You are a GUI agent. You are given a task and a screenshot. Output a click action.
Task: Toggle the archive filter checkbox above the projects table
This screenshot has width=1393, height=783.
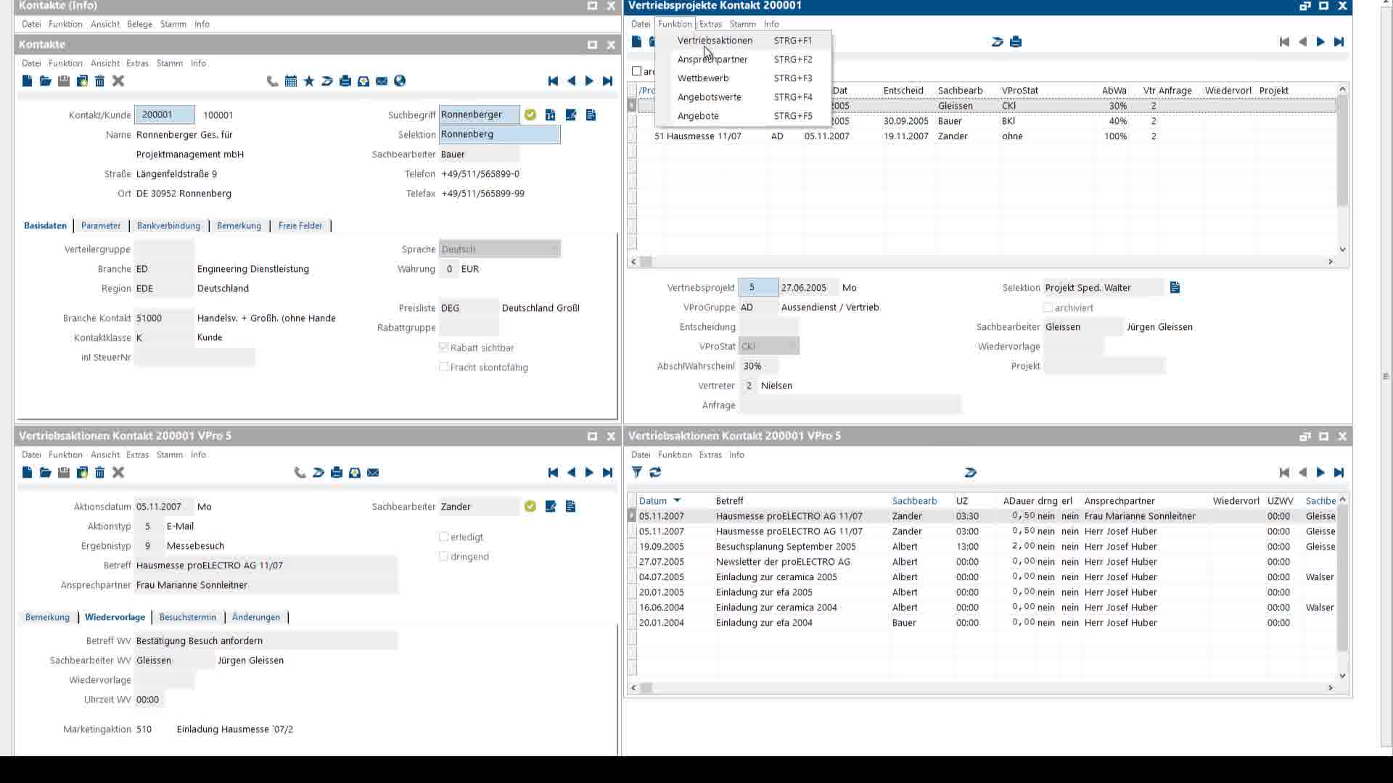coord(636,71)
